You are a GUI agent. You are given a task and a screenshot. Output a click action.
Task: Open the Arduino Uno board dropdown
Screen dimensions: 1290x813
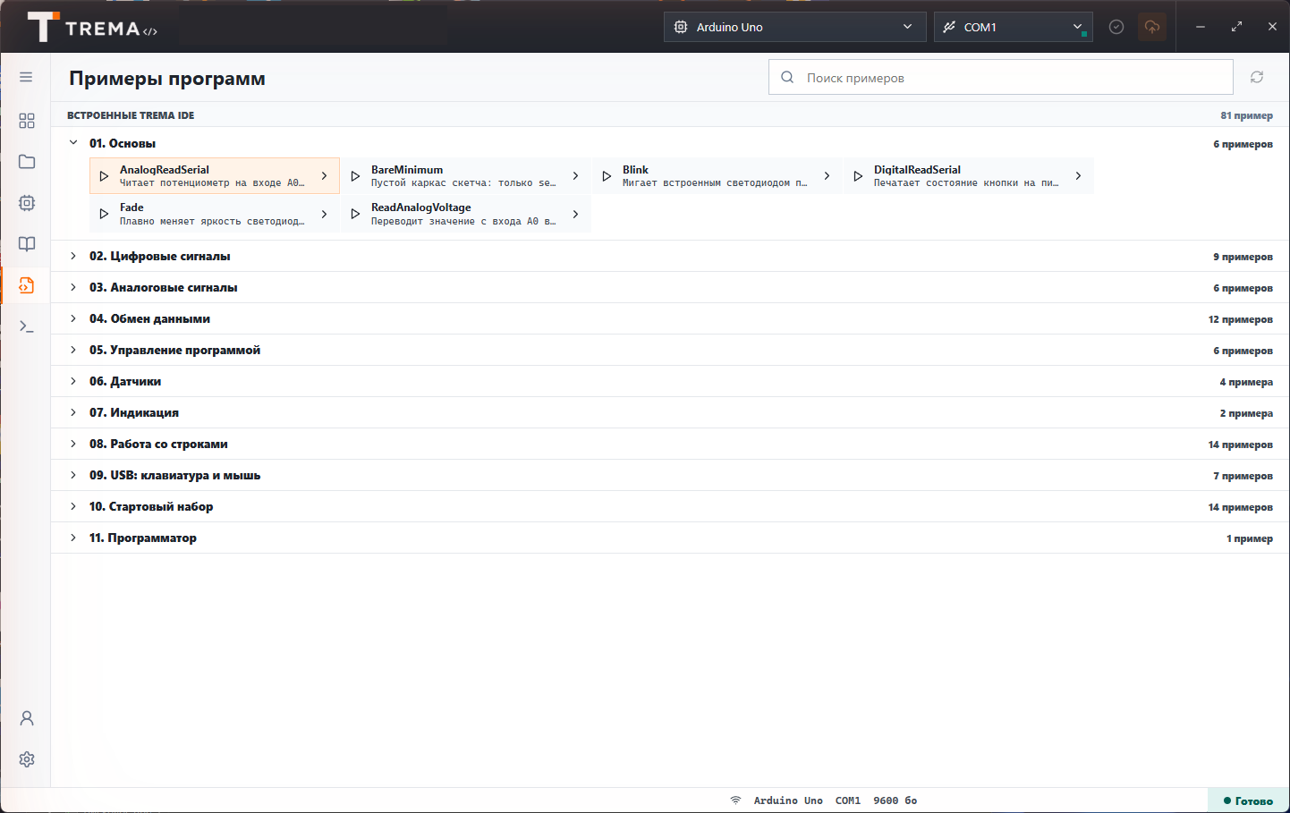point(794,27)
